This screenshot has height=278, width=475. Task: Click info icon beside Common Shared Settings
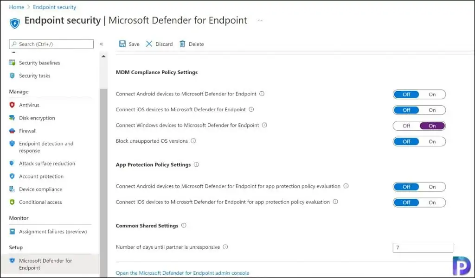pos(184,225)
